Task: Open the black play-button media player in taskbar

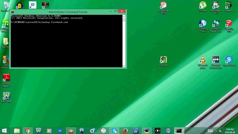Action: tap(157, 131)
